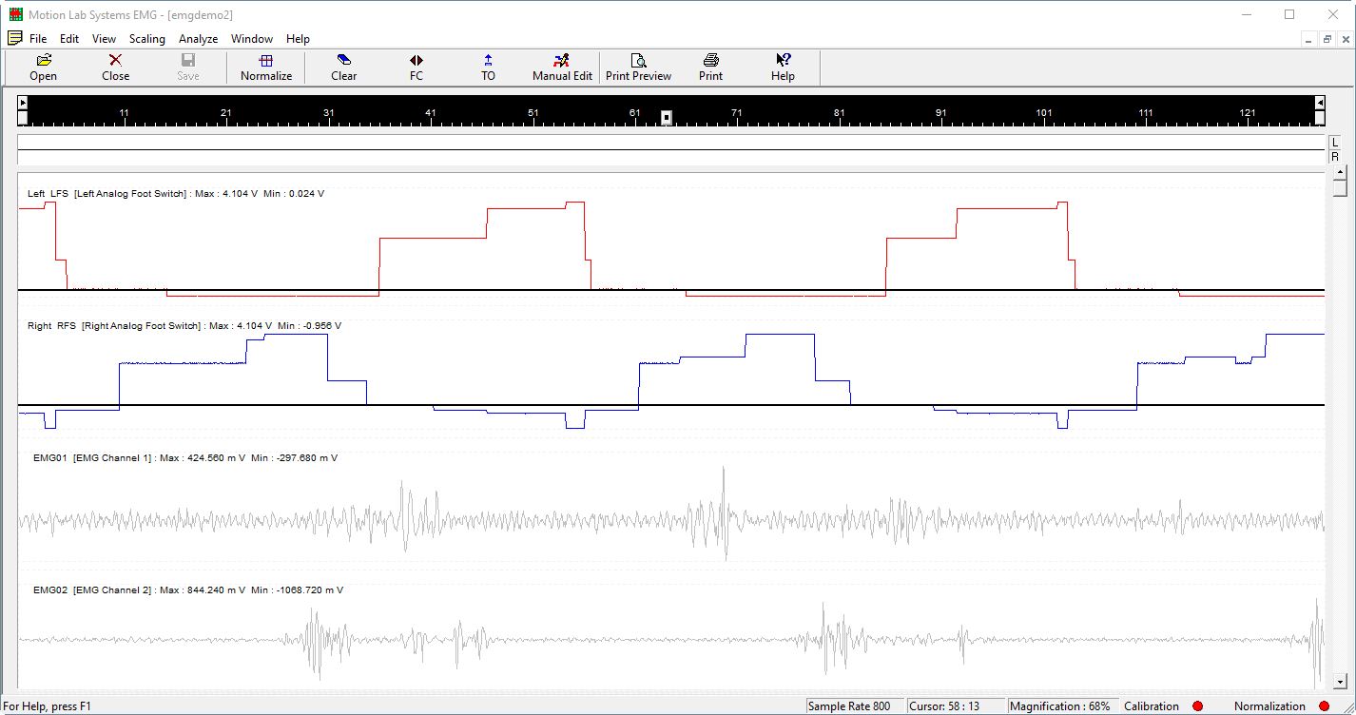Select the FC foot contact marker tool
Image resolution: width=1356 pixels, height=715 pixels.
416,67
